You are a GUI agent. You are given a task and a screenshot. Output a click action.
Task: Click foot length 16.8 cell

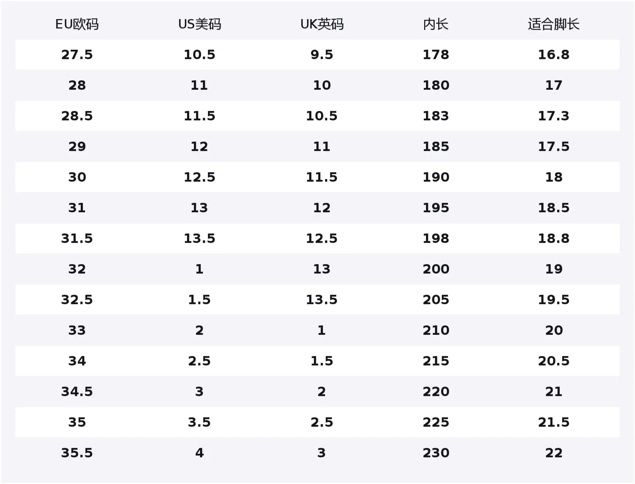(x=554, y=55)
